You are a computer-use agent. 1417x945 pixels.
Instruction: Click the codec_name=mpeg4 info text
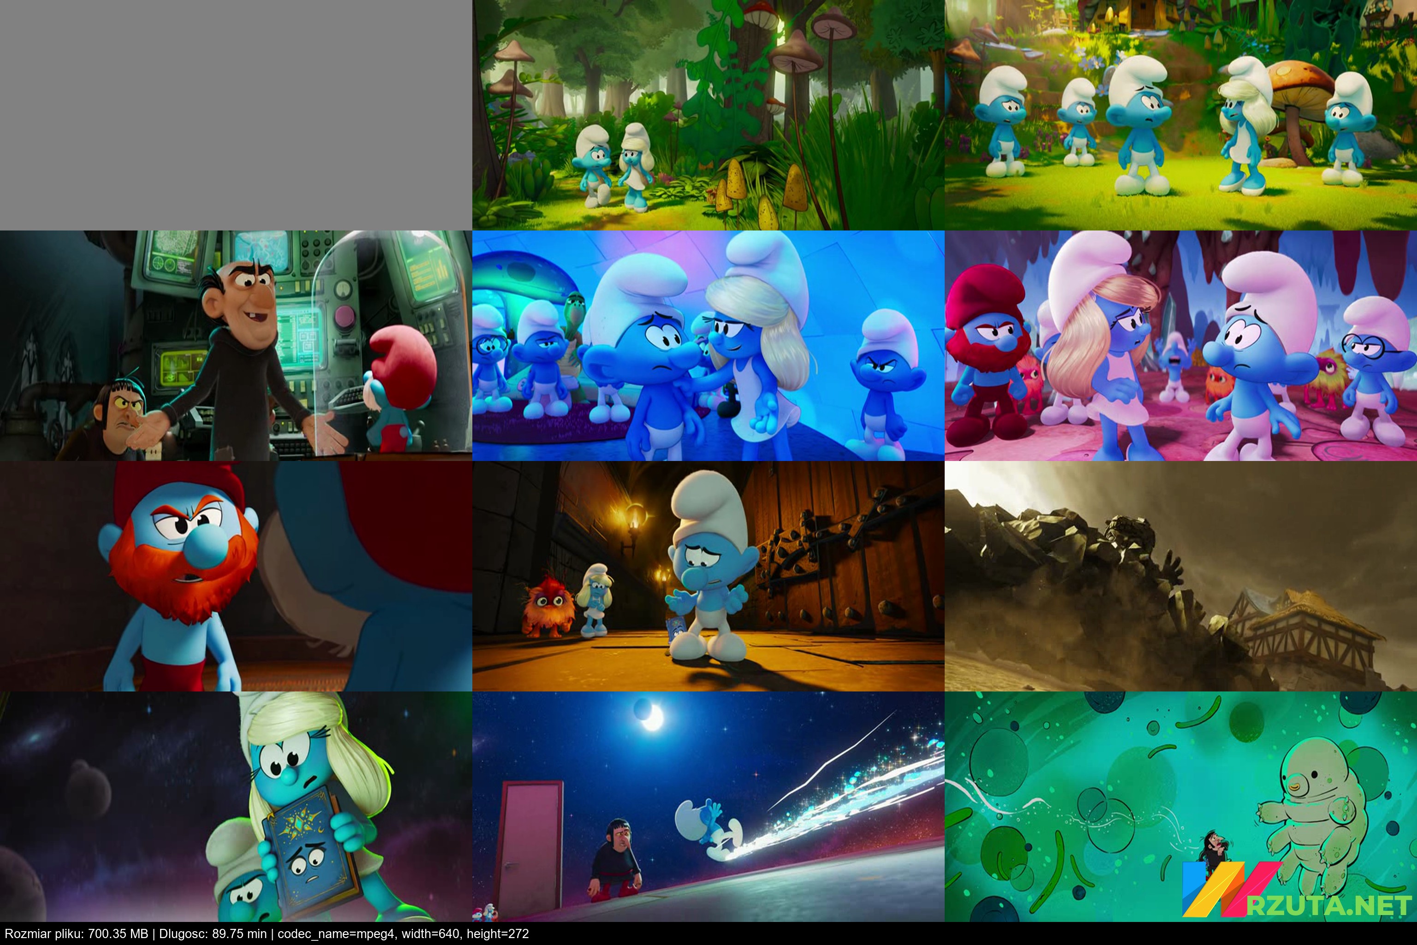pos(336,934)
